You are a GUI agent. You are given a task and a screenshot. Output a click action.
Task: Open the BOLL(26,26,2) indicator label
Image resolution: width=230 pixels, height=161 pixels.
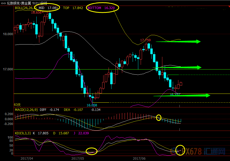tap(26, 8)
